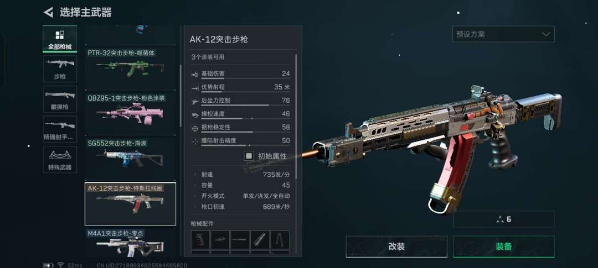Click the 改装 modify button
This screenshot has height=268, width=598.
click(396, 246)
